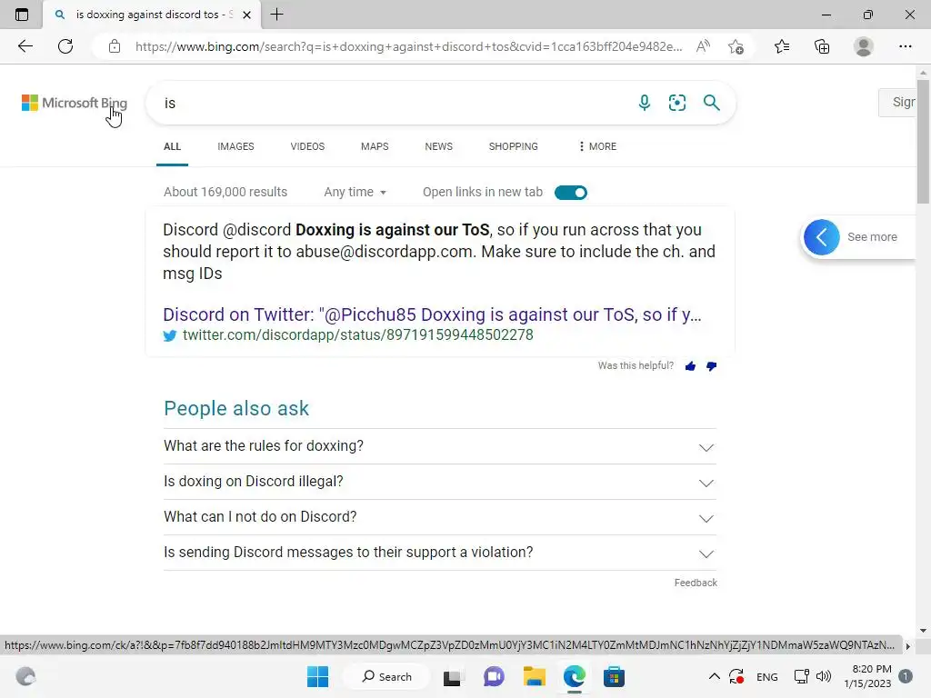Open Widgets weather icon on taskbar
Viewport: 931px width, 698px height.
tap(25, 676)
